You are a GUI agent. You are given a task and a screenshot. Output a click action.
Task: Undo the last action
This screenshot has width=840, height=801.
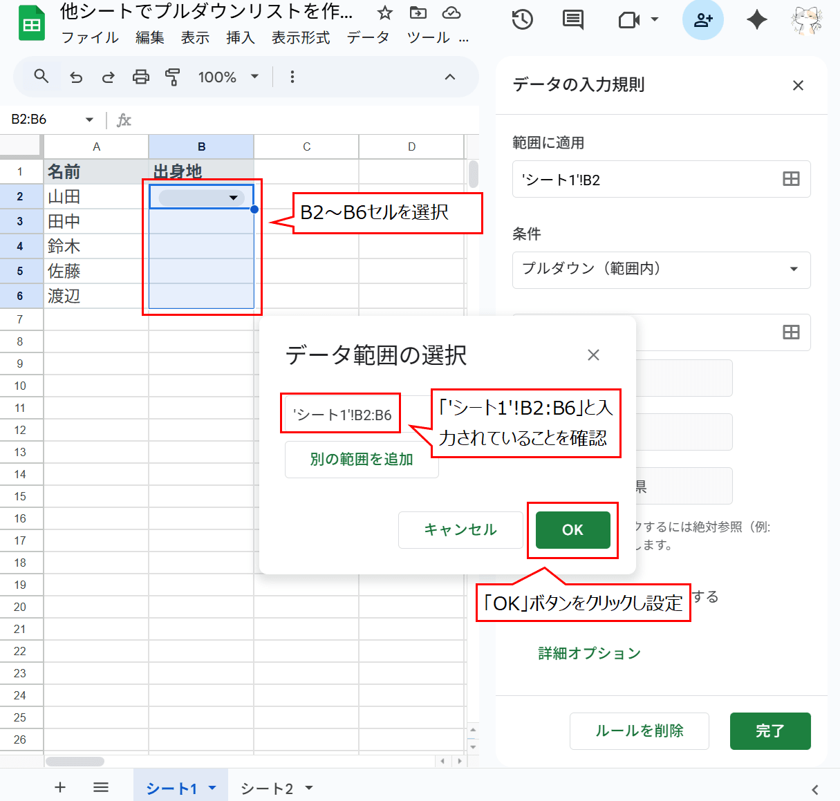[x=76, y=77]
